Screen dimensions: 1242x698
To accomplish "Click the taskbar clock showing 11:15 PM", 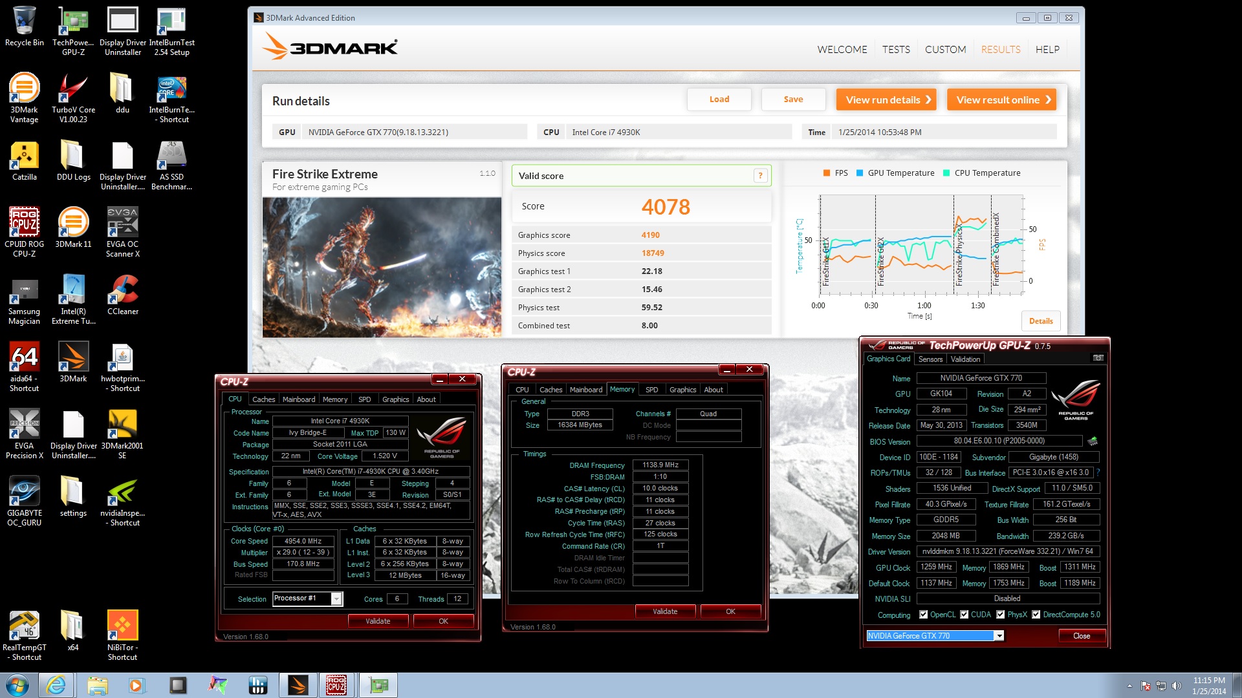I will click(1209, 686).
